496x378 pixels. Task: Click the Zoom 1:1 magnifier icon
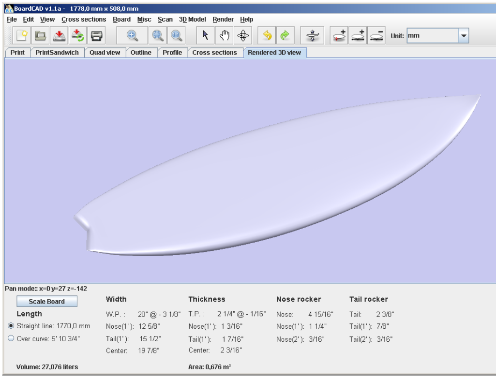(176, 35)
